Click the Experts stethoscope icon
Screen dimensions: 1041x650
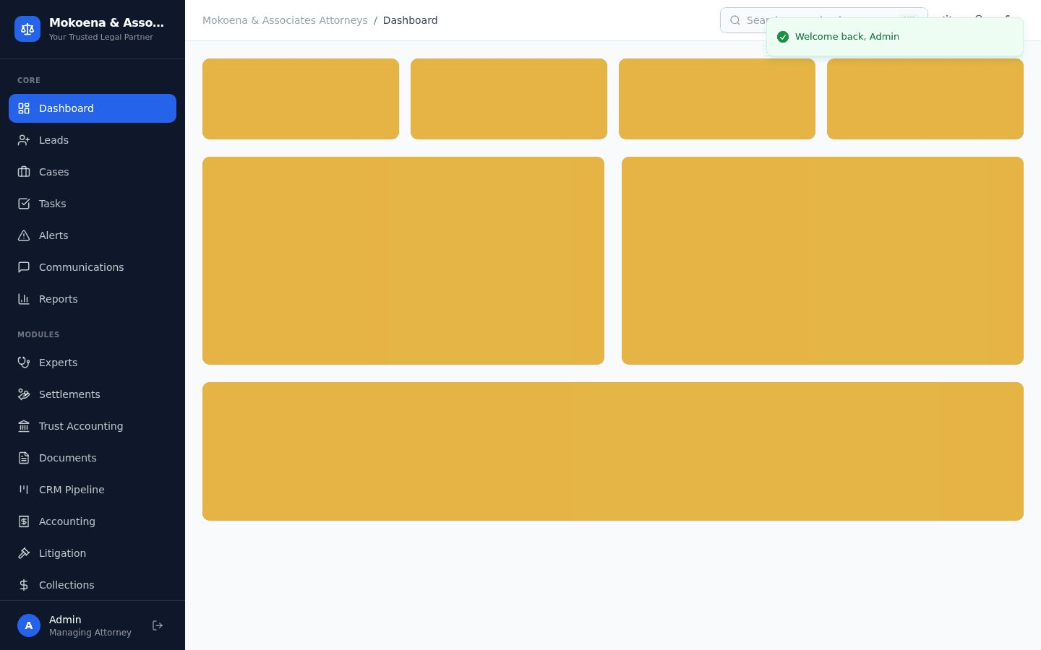click(x=24, y=363)
